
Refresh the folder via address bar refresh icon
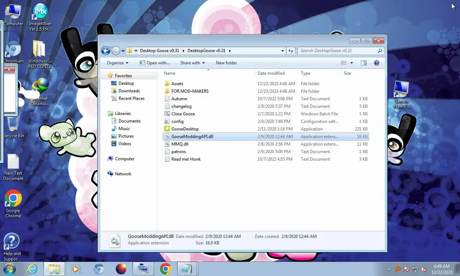[291, 51]
